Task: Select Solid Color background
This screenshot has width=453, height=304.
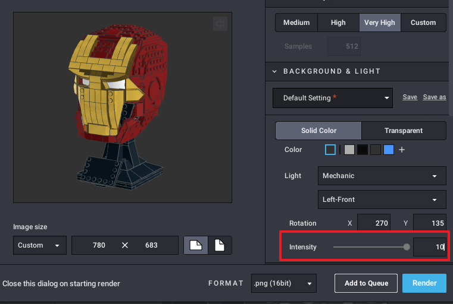Action: (x=318, y=131)
